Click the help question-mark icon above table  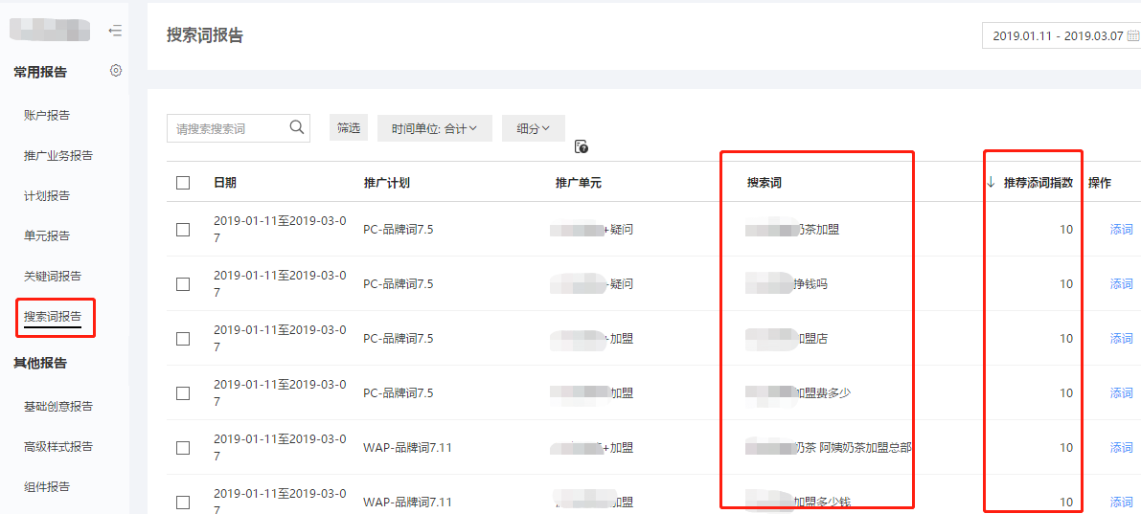coord(581,146)
